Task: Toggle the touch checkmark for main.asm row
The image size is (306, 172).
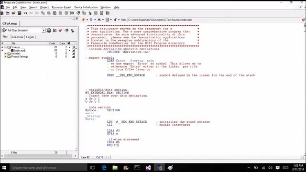Action: coord(2,50)
